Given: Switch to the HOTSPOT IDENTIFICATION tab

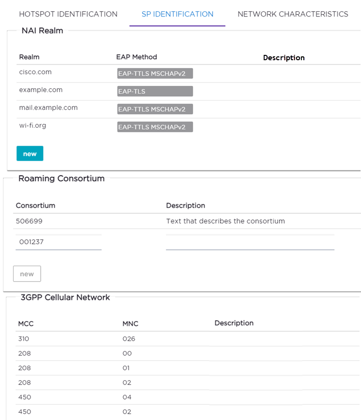Looking at the screenshot, I should pyautogui.click(x=68, y=14).
